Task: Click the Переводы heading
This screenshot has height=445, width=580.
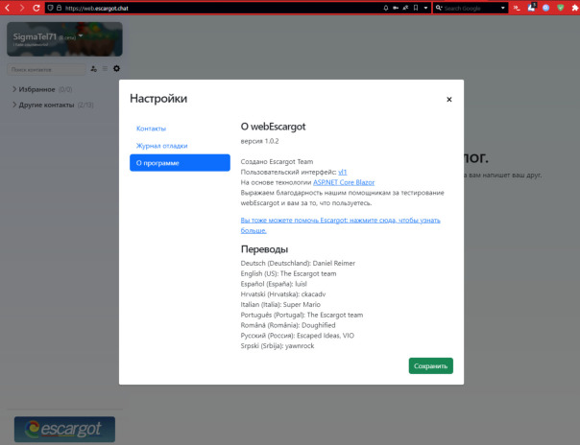Action: click(264, 249)
